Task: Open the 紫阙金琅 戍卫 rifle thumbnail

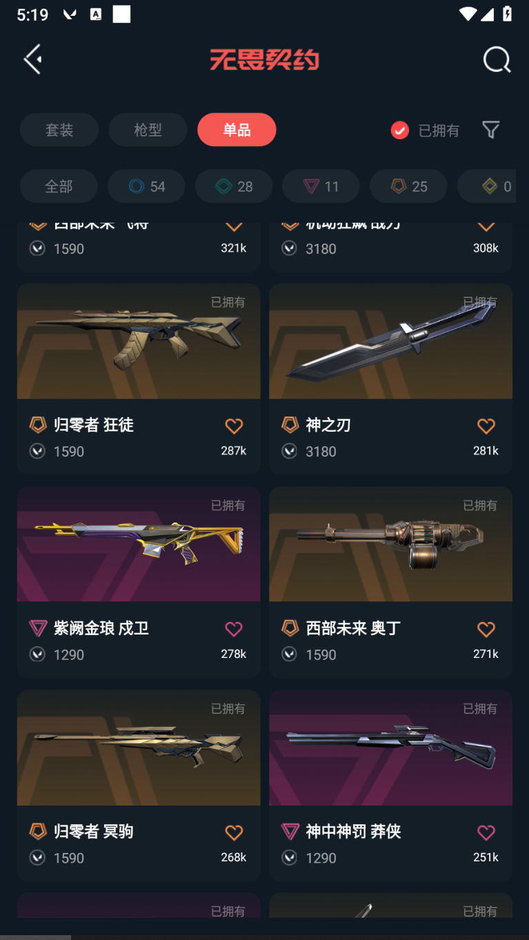Action: [x=139, y=544]
